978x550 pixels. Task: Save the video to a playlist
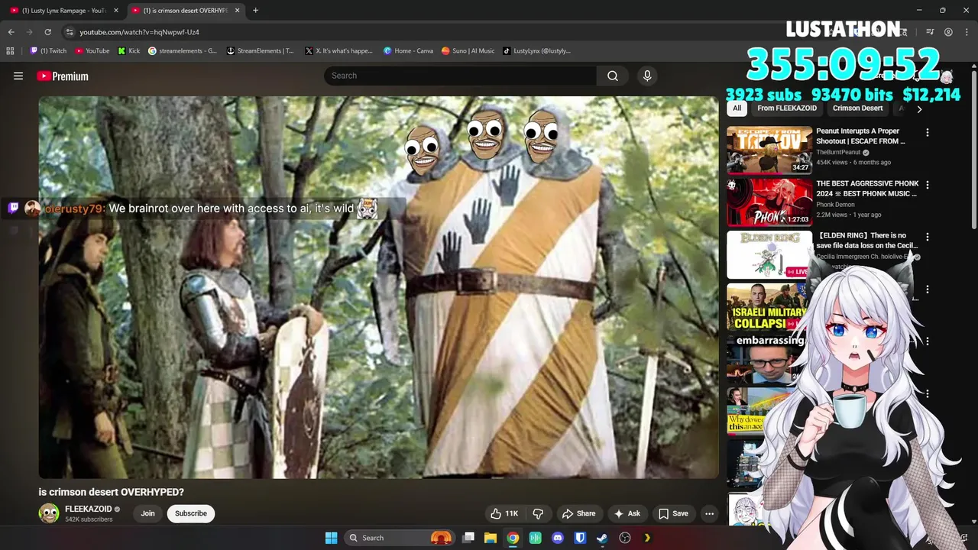click(x=673, y=513)
